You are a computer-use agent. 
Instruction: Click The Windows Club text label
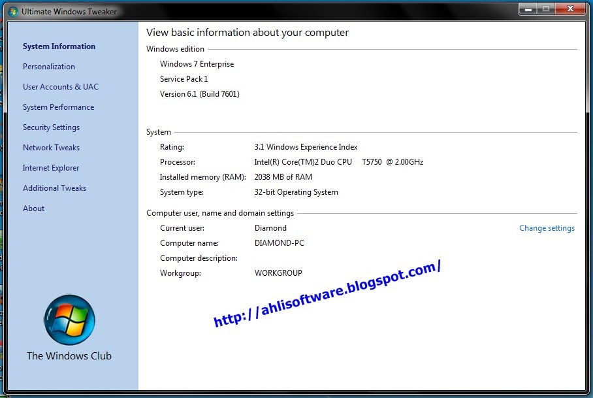pyautogui.click(x=69, y=356)
